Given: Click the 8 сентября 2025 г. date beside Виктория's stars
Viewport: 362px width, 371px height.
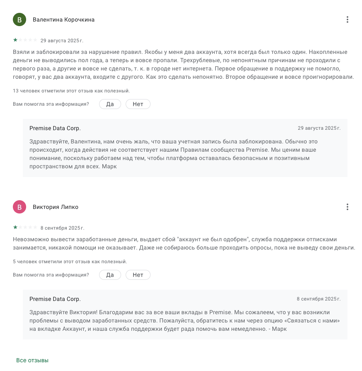Looking at the screenshot, I should click(x=62, y=228).
